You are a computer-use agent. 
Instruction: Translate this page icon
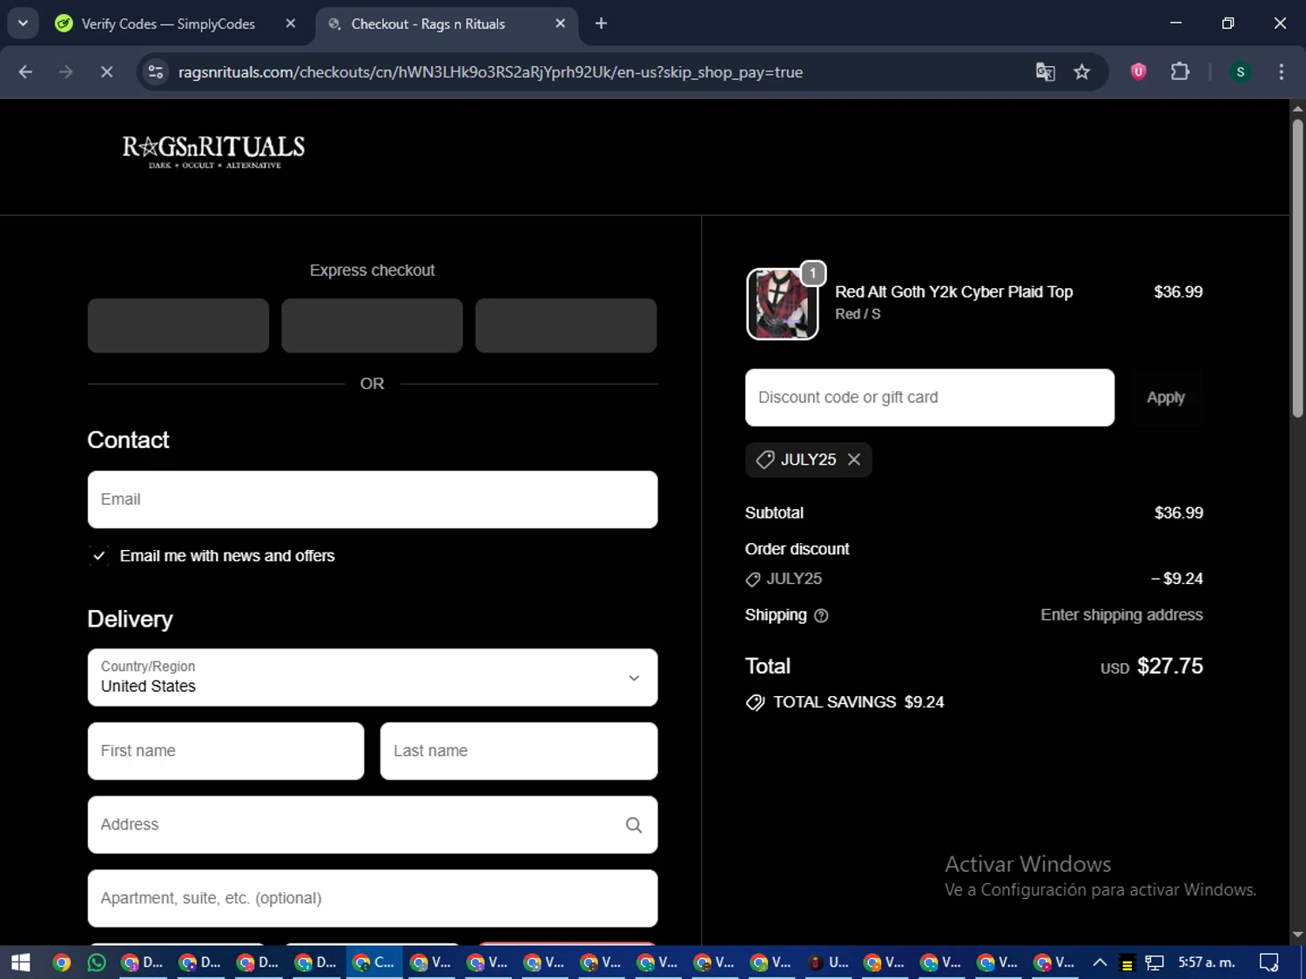tap(1045, 72)
